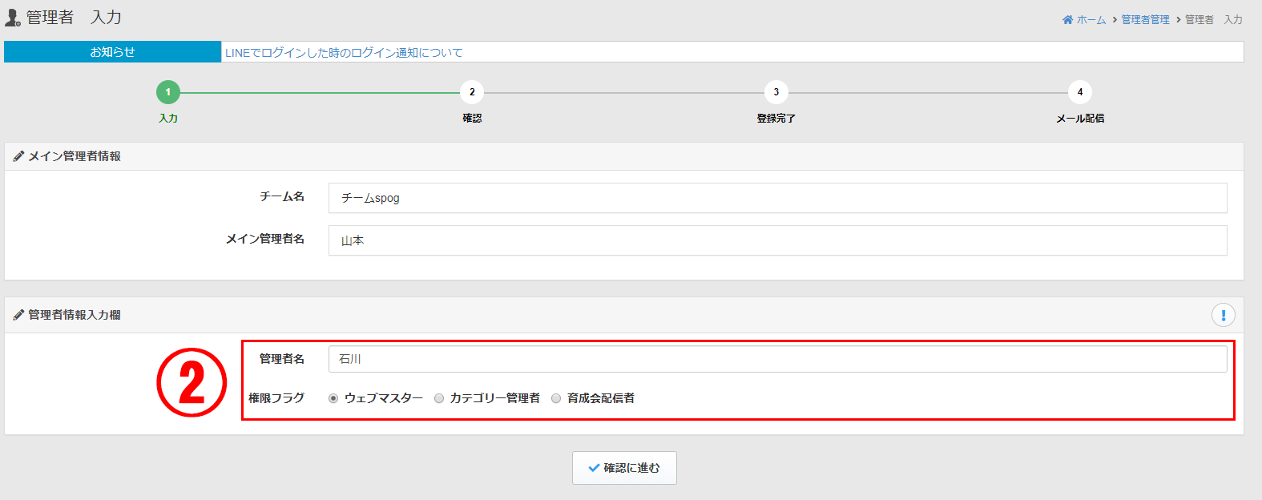Click step 2 確認 circle

pos(472,92)
